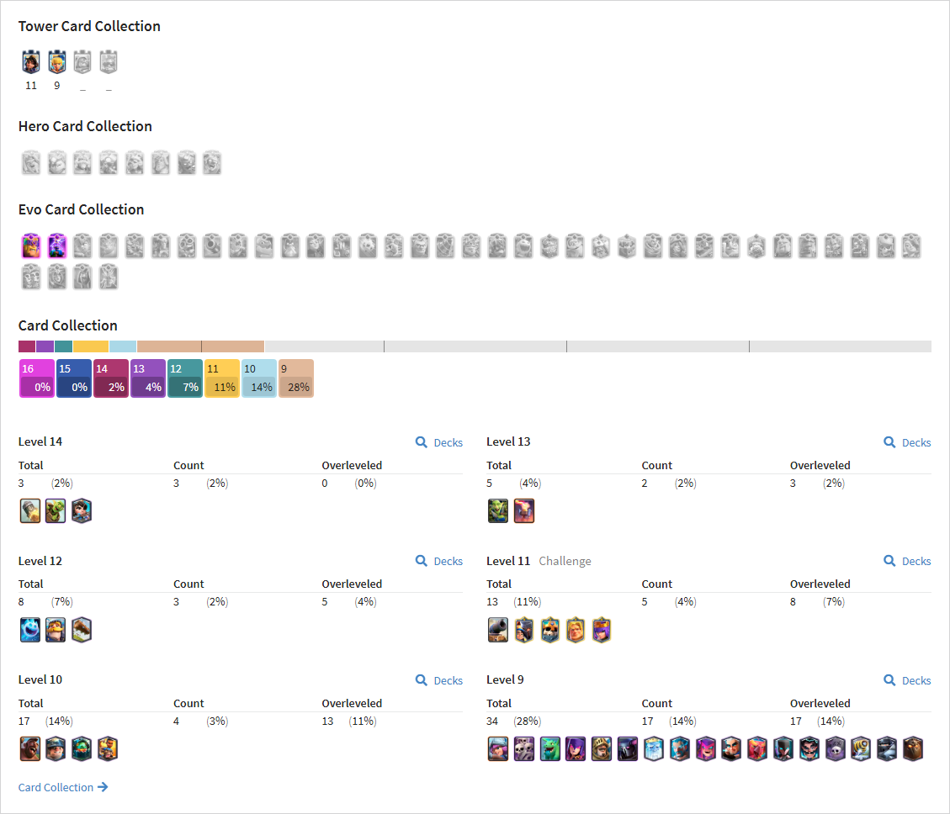Open Decks search for Level 14

pos(439,442)
